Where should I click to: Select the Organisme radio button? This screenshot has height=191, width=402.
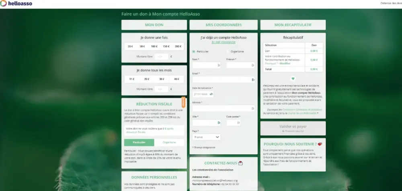[228, 52]
